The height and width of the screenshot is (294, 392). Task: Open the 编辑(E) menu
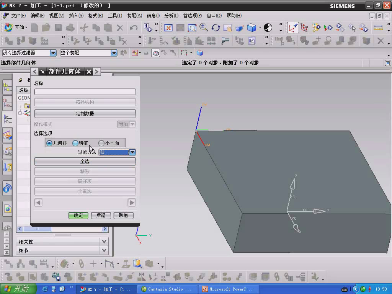coord(37,15)
